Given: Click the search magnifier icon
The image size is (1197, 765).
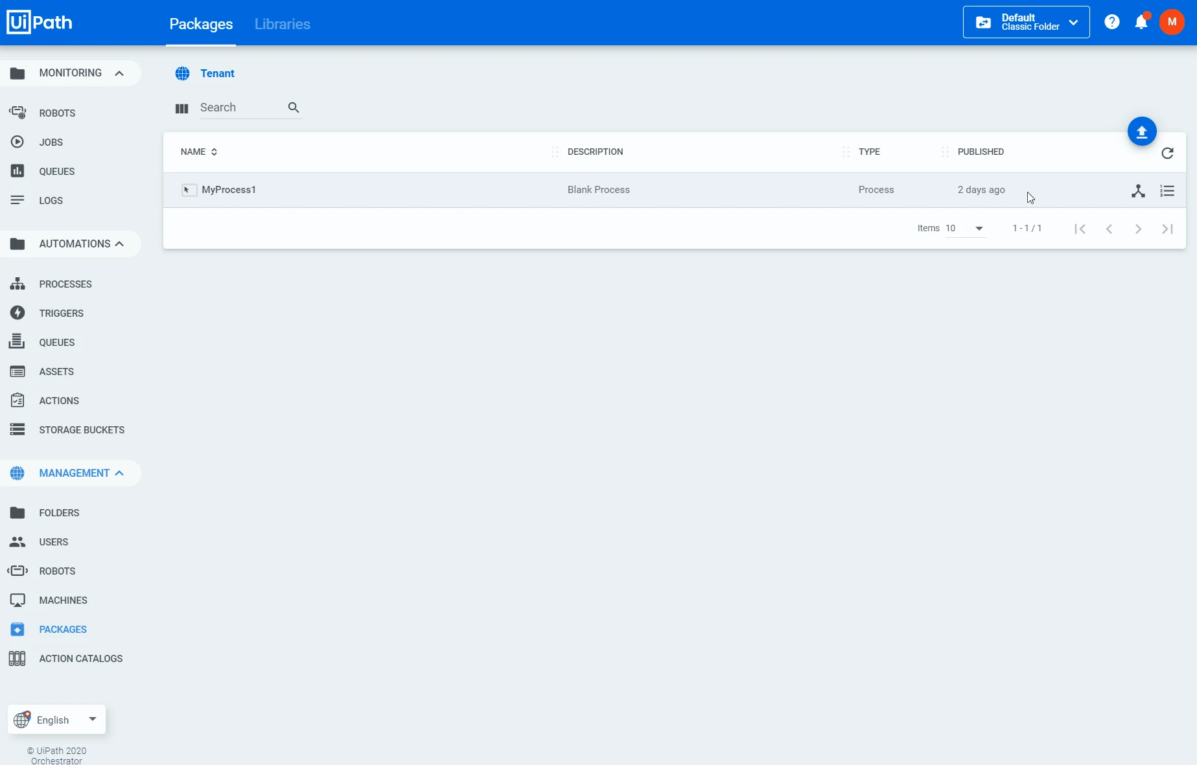Looking at the screenshot, I should pos(294,108).
